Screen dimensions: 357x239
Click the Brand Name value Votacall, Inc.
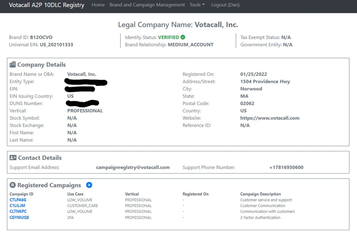82,74
